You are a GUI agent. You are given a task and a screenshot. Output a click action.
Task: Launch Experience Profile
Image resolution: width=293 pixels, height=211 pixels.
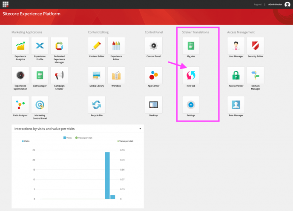click(x=40, y=45)
